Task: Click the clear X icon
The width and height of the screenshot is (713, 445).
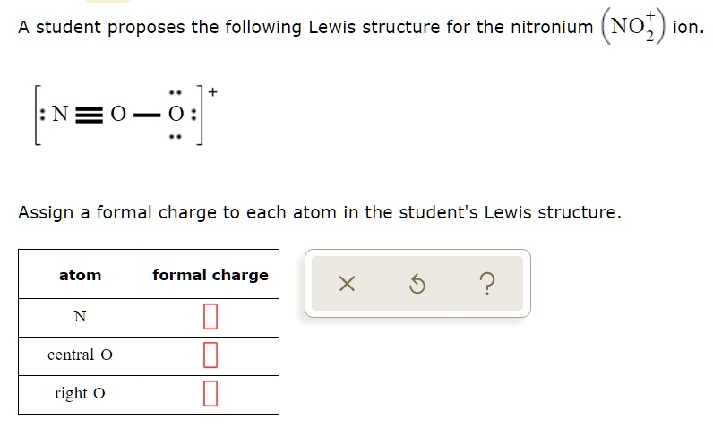Action: (348, 285)
